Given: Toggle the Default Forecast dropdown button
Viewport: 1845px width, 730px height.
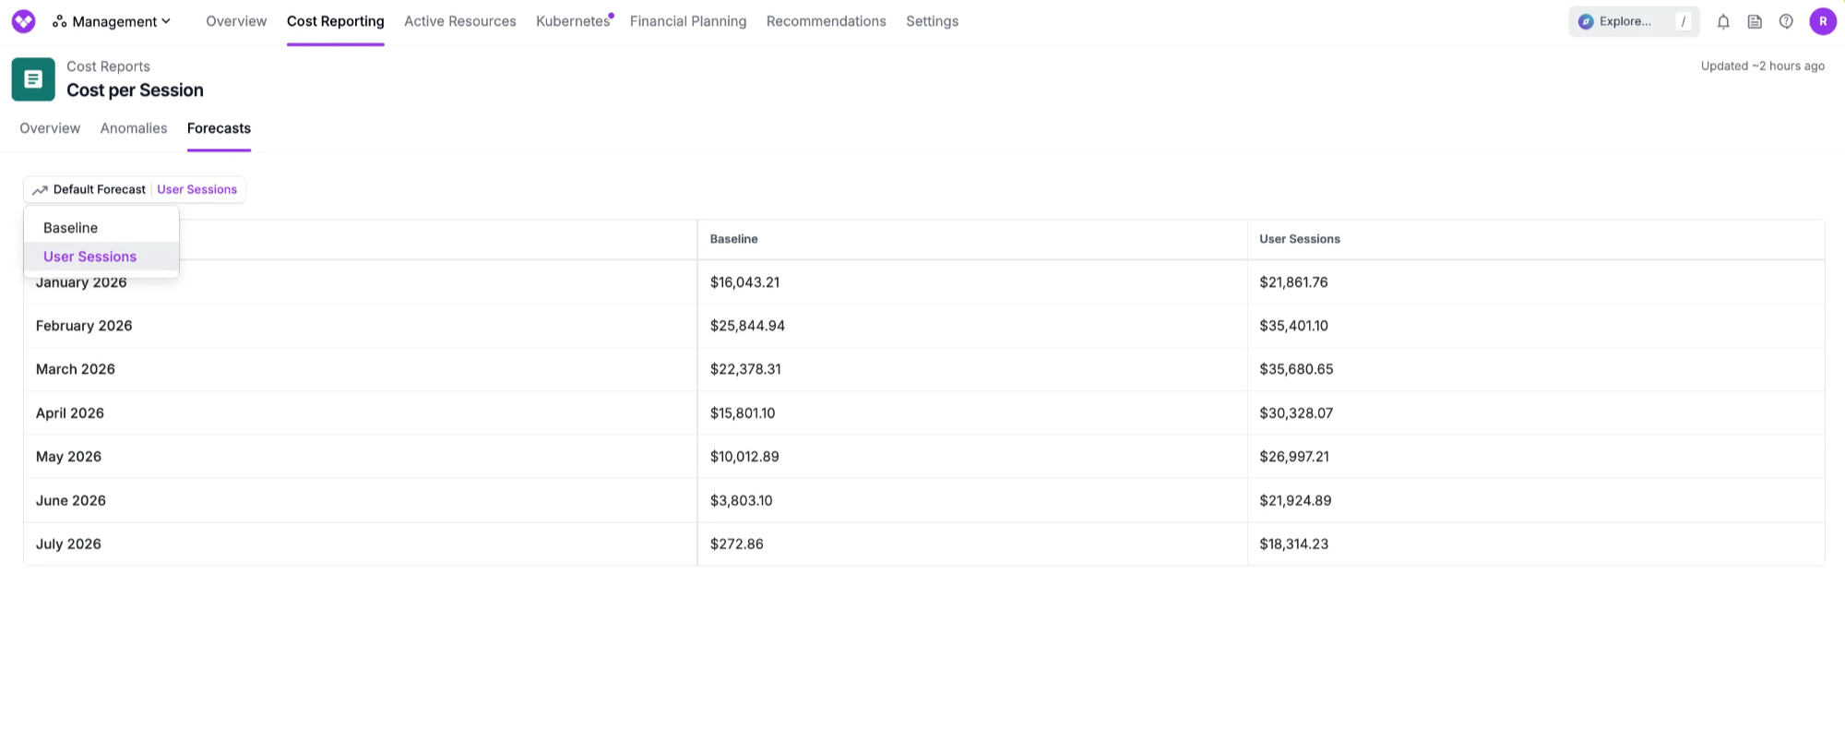Looking at the screenshot, I should tap(135, 189).
